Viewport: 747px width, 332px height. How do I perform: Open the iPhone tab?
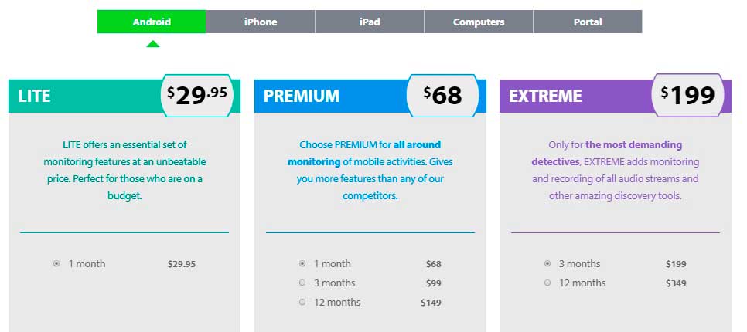pos(261,22)
